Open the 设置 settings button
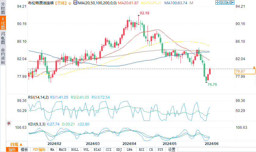This screenshot has width=256, height=152. (x=172, y=150)
